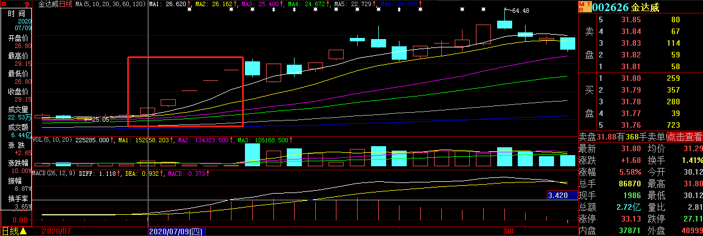Click the red pin icon in top-left corner
Image resolution: width=703 pixels, height=236 pixels.
point(5,4)
